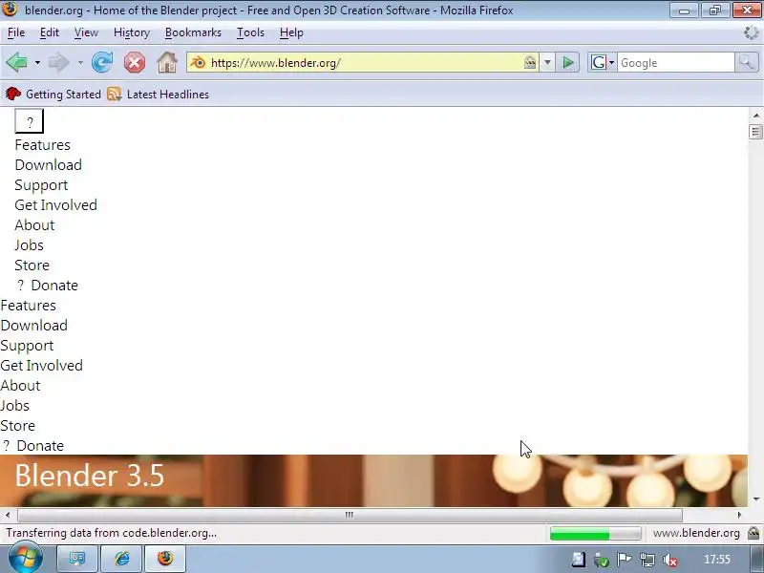Reload the page with the blue Reload icon
The height and width of the screenshot is (573, 764).
pyautogui.click(x=102, y=62)
